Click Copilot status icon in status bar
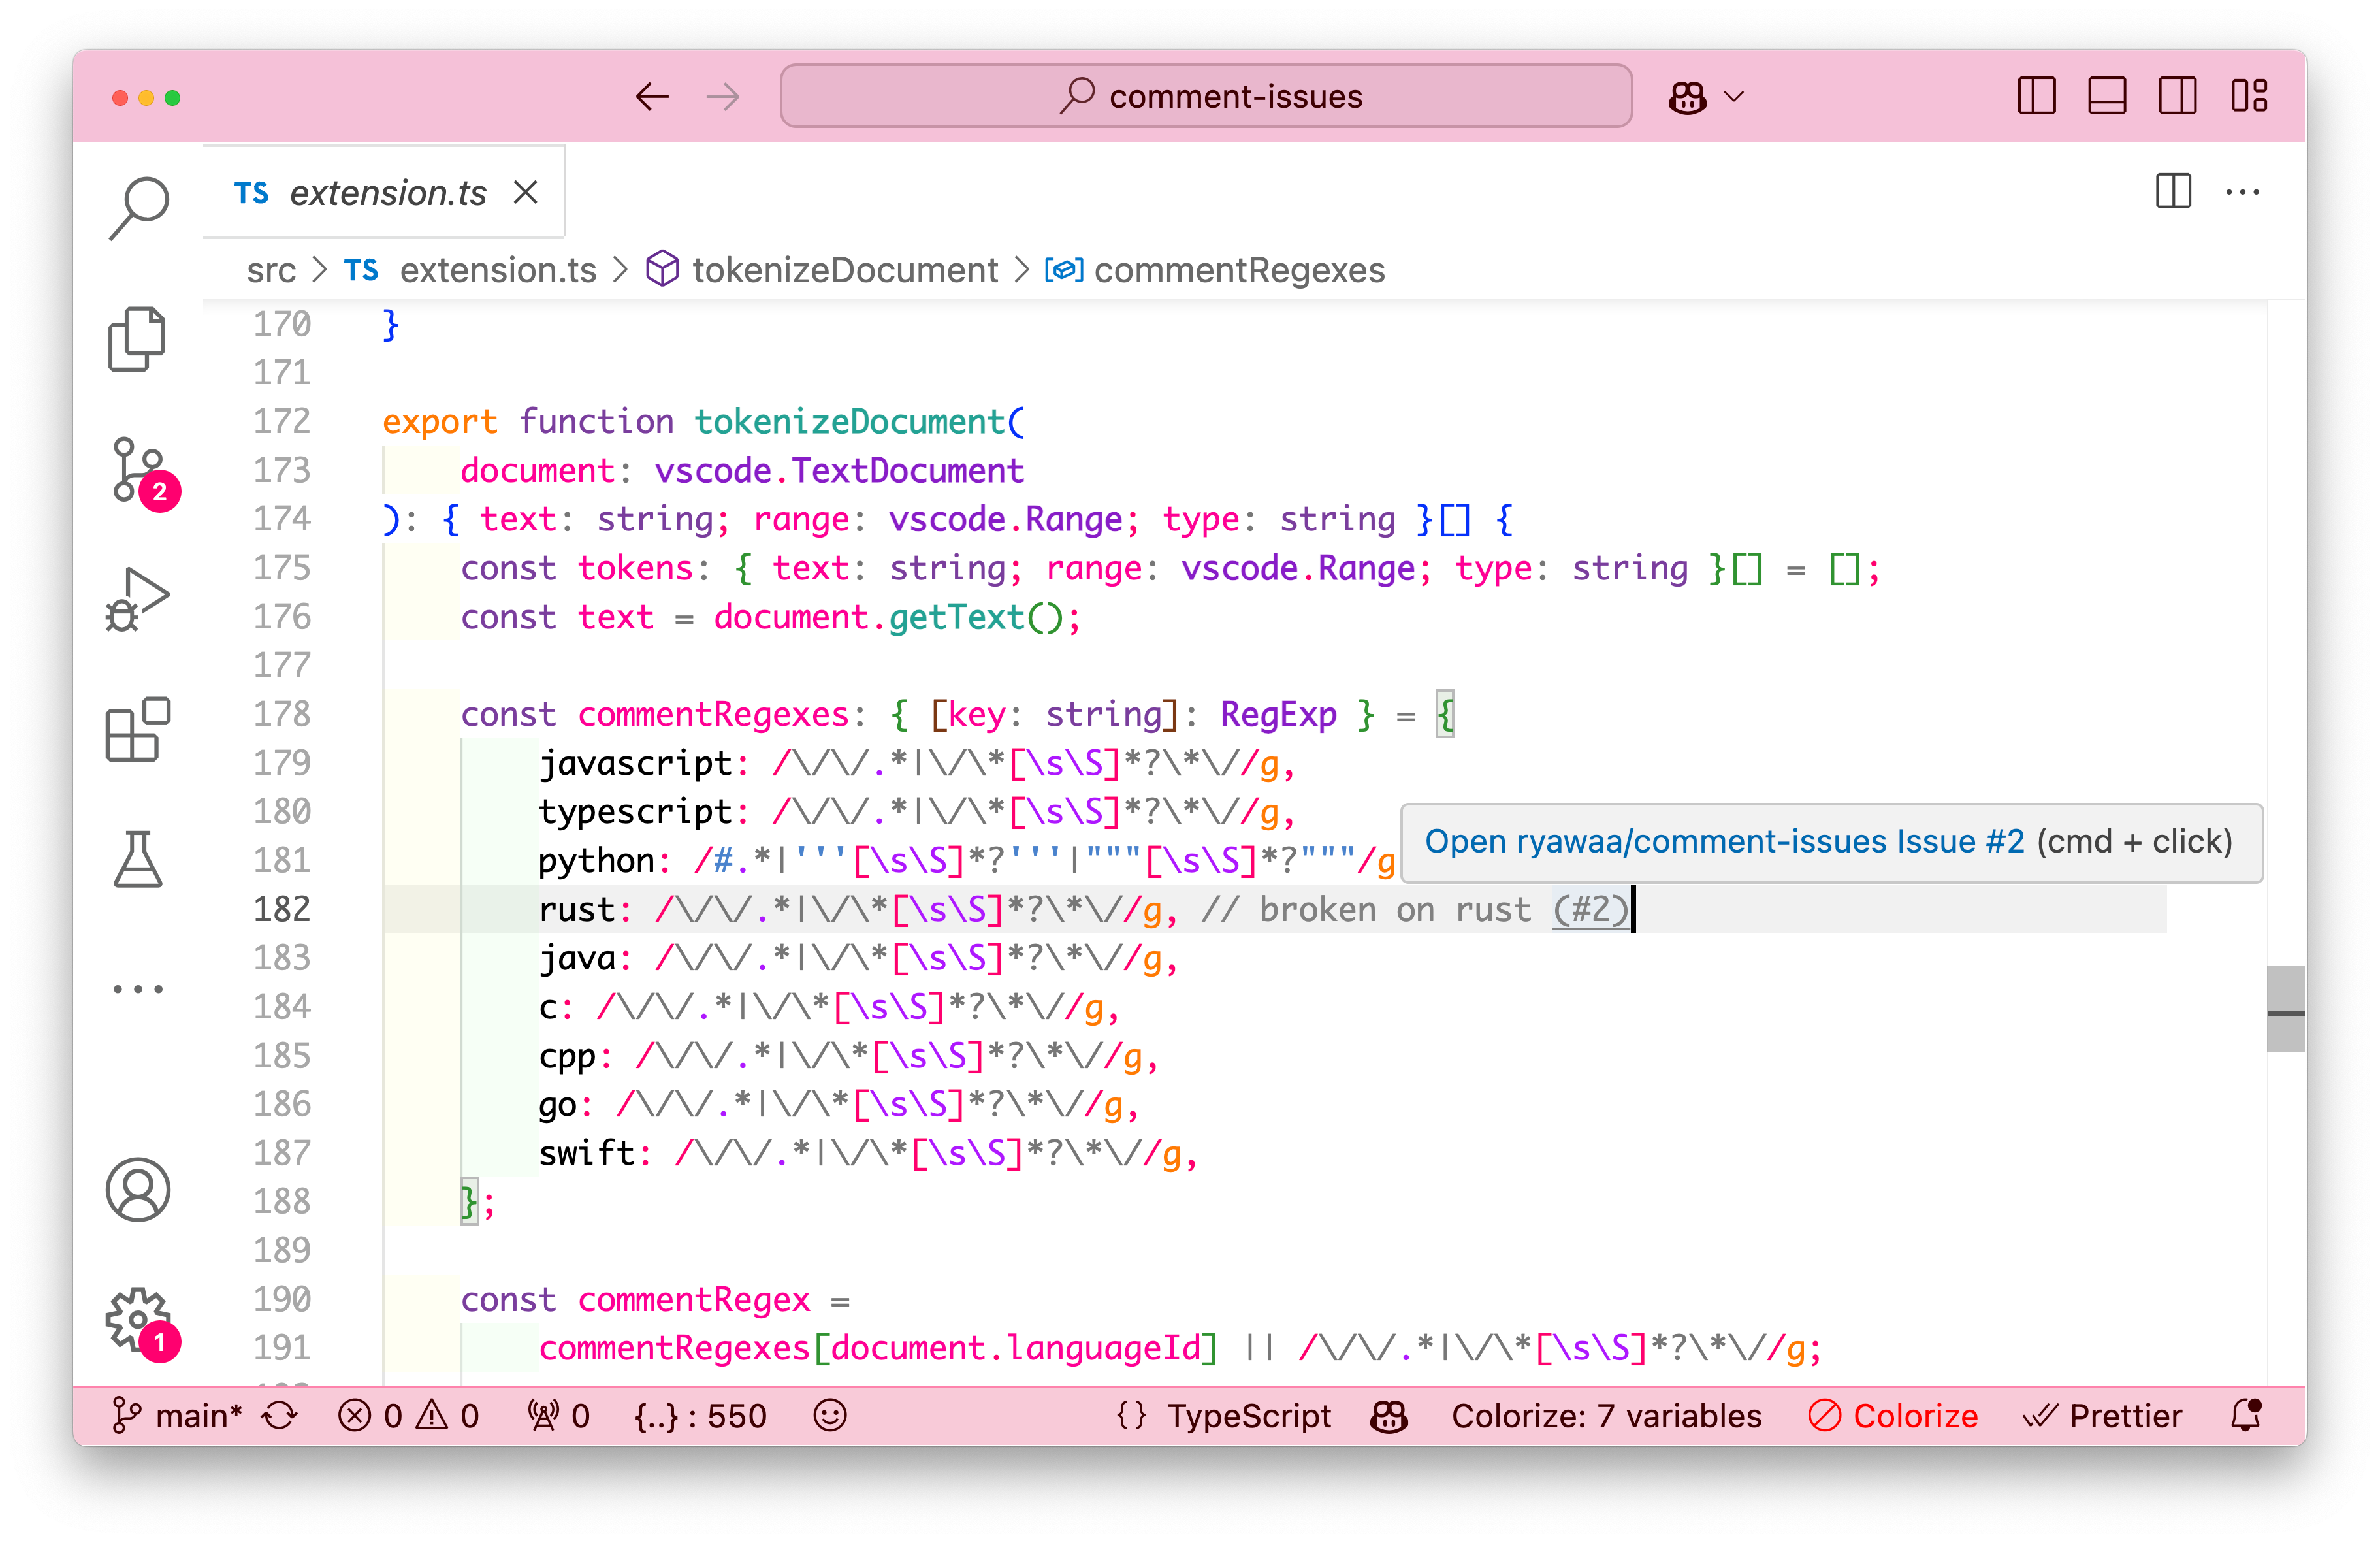Screen dimensions: 2380x1543 pos(1390,1416)
